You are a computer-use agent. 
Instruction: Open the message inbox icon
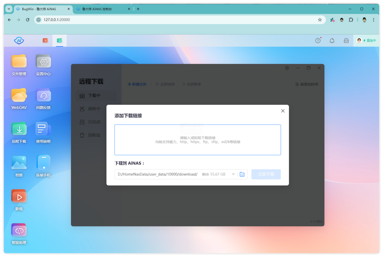pos(346,40)
